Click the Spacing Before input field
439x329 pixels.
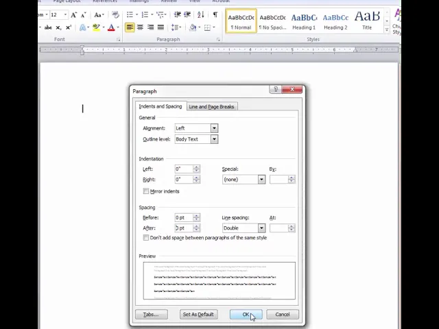184,217
